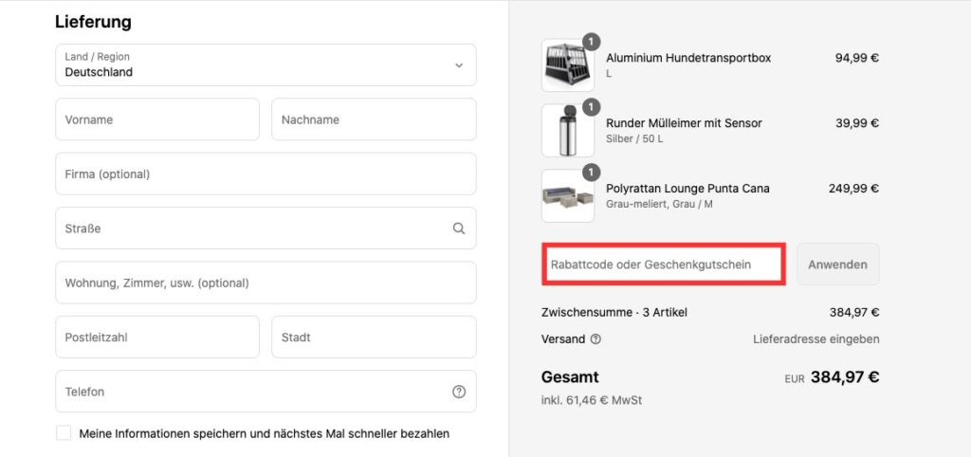Click the search icon in Straße field
Image resolution: width=971 pixels, height=457 pixels.
(458, 228)
